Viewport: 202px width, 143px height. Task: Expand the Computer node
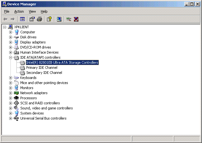tap(10, 32)
